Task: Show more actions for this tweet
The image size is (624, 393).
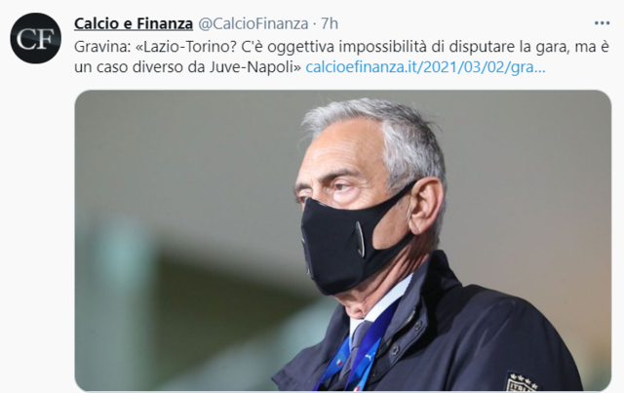Action: pyautogui.click(x=602, y=23)
